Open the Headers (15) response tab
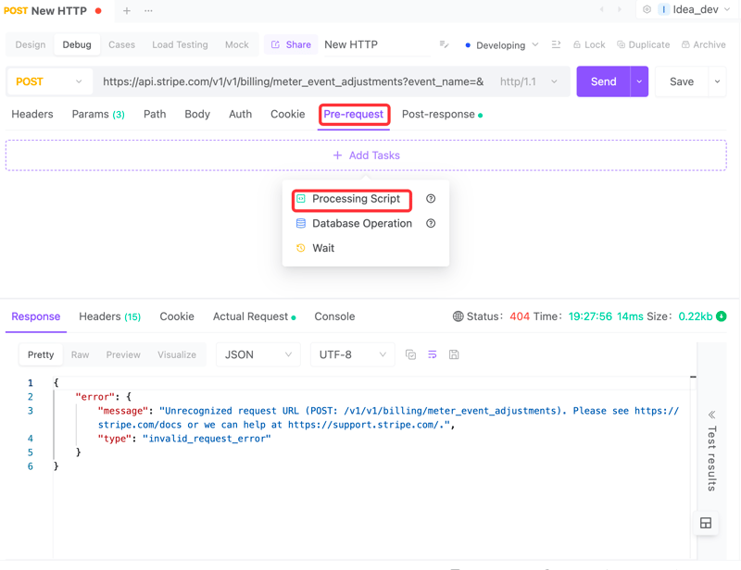Screen dimensions: 741x570 click(x=109, y=316)
